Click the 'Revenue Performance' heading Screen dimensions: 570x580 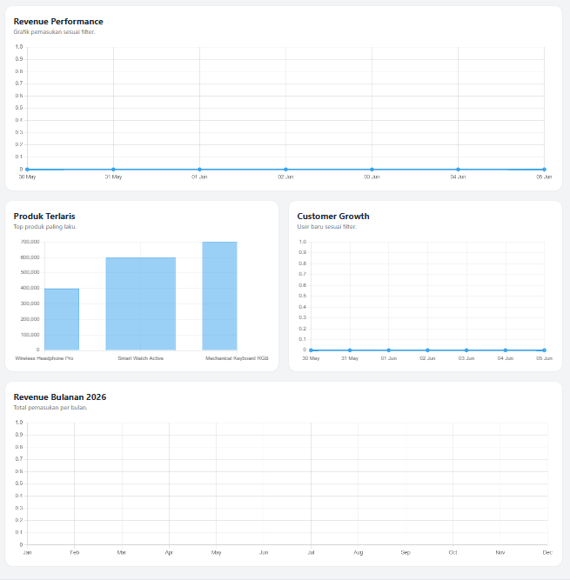click(x=58, y=22)
